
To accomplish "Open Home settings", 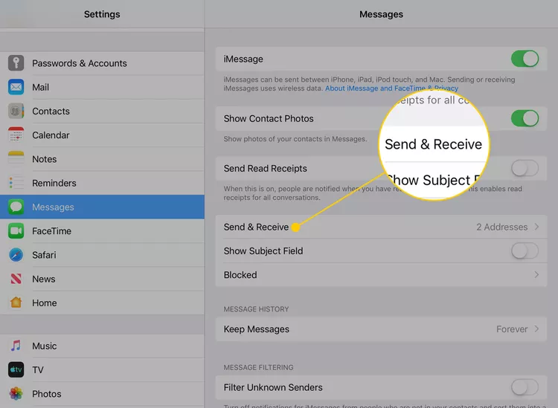I will (x=102, y=302).
